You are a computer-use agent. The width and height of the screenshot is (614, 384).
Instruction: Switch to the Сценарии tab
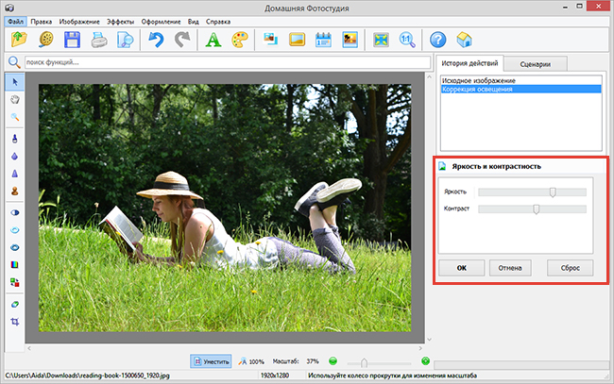(536, 64)
